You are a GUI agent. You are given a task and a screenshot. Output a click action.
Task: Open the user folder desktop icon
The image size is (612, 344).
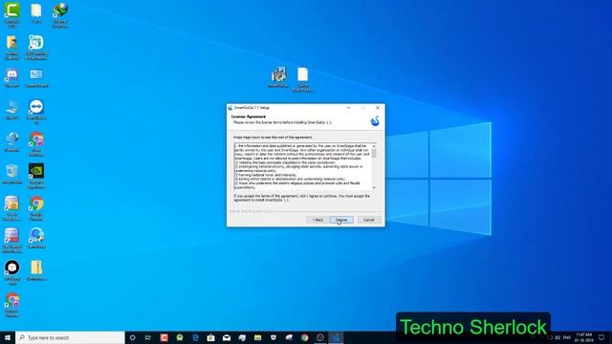(11, 47)
